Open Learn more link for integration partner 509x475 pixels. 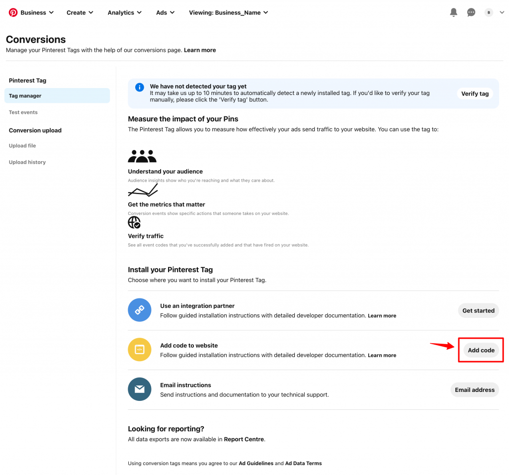click(382, 316)
